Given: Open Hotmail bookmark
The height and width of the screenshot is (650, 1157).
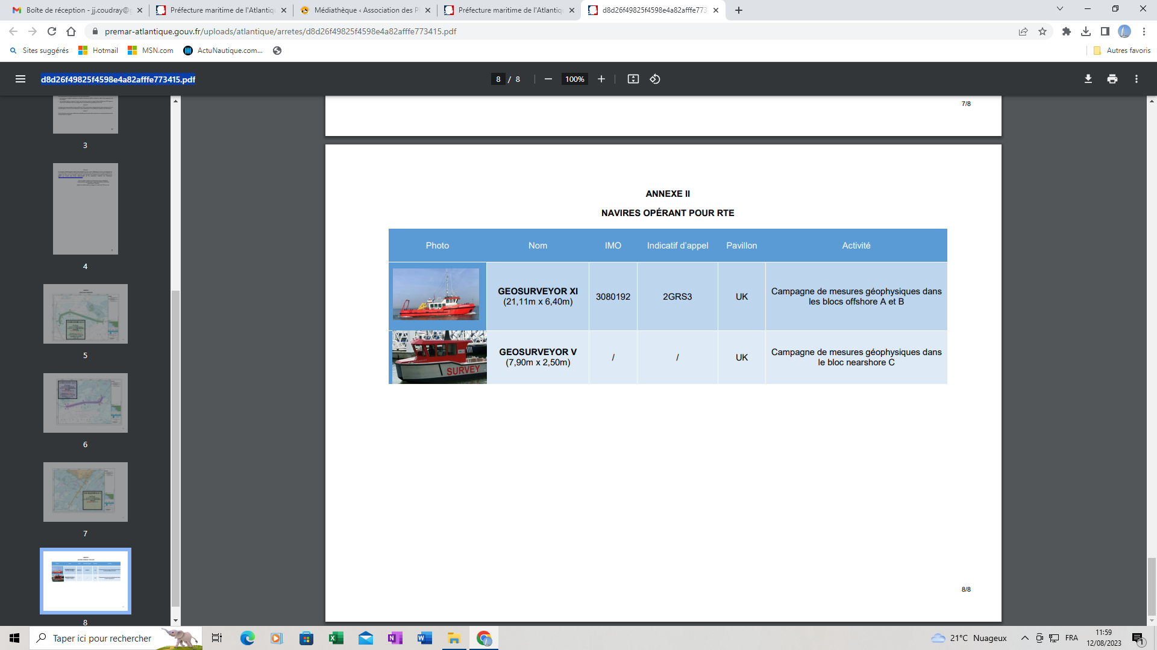Looking at the screenshot, I should tap(98, 51).
